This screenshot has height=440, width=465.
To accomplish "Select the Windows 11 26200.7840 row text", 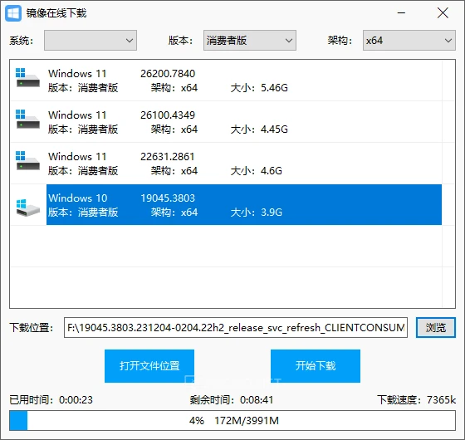I will 244,81.
